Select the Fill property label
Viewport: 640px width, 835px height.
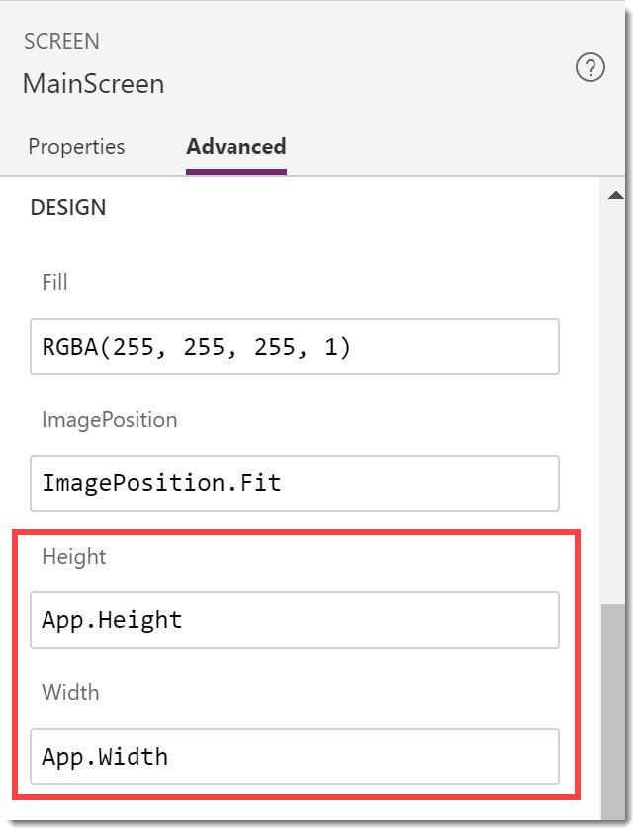(x=54, y=282)
